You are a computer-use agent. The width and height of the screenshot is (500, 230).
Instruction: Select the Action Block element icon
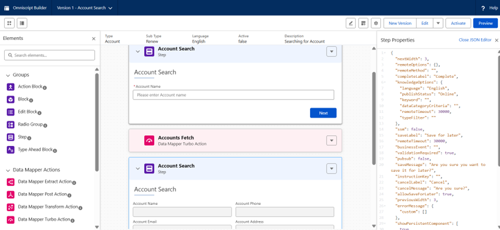(11, 87)
